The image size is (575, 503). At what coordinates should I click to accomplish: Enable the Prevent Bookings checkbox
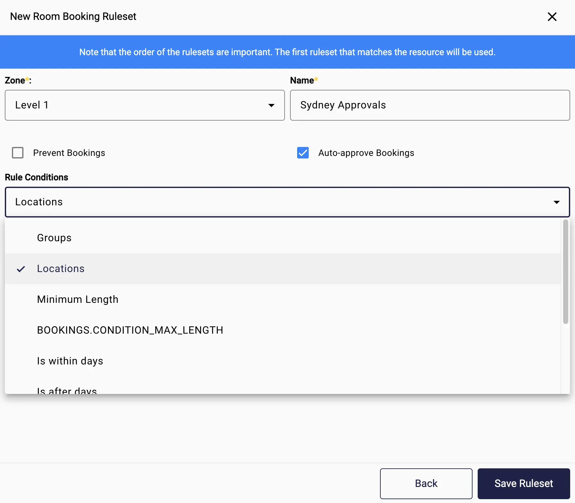point(18,153)
